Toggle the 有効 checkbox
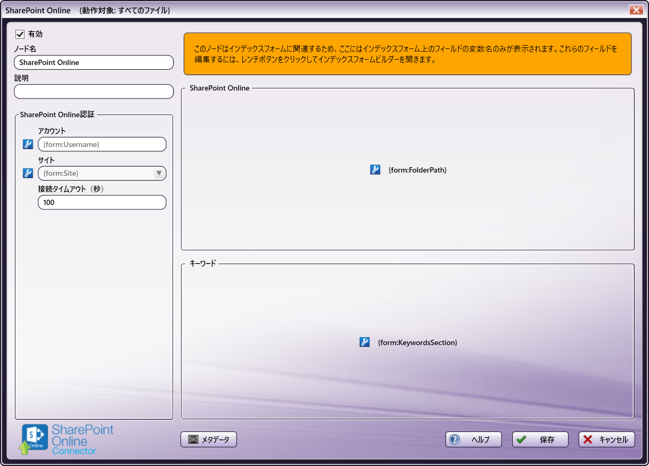The image size is (649, 466). (20, 34)
